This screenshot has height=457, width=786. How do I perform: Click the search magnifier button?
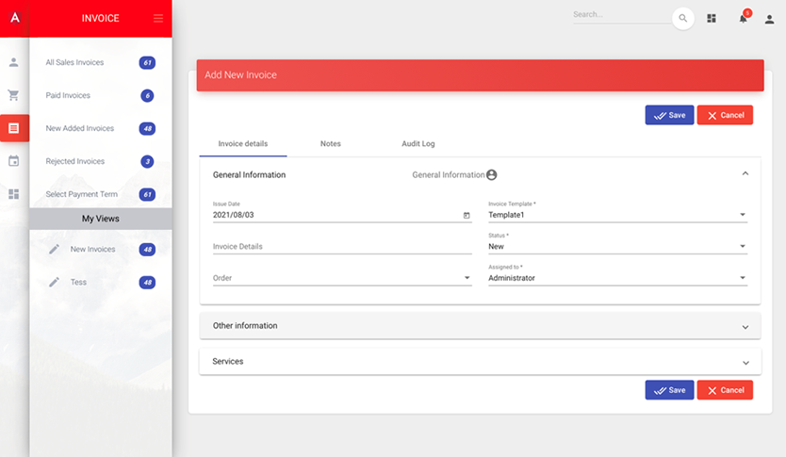pos(682,19)
